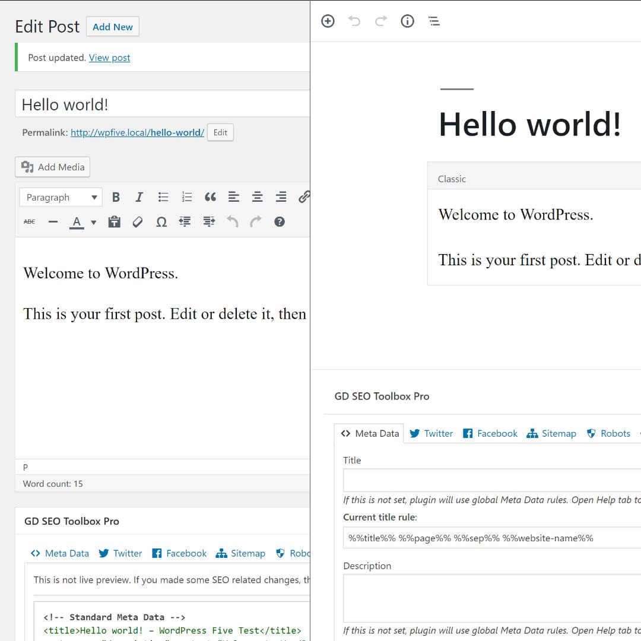Decrease indent of paragraph
This screenshot has width=641, height=641.
click(x=185, y=221)
